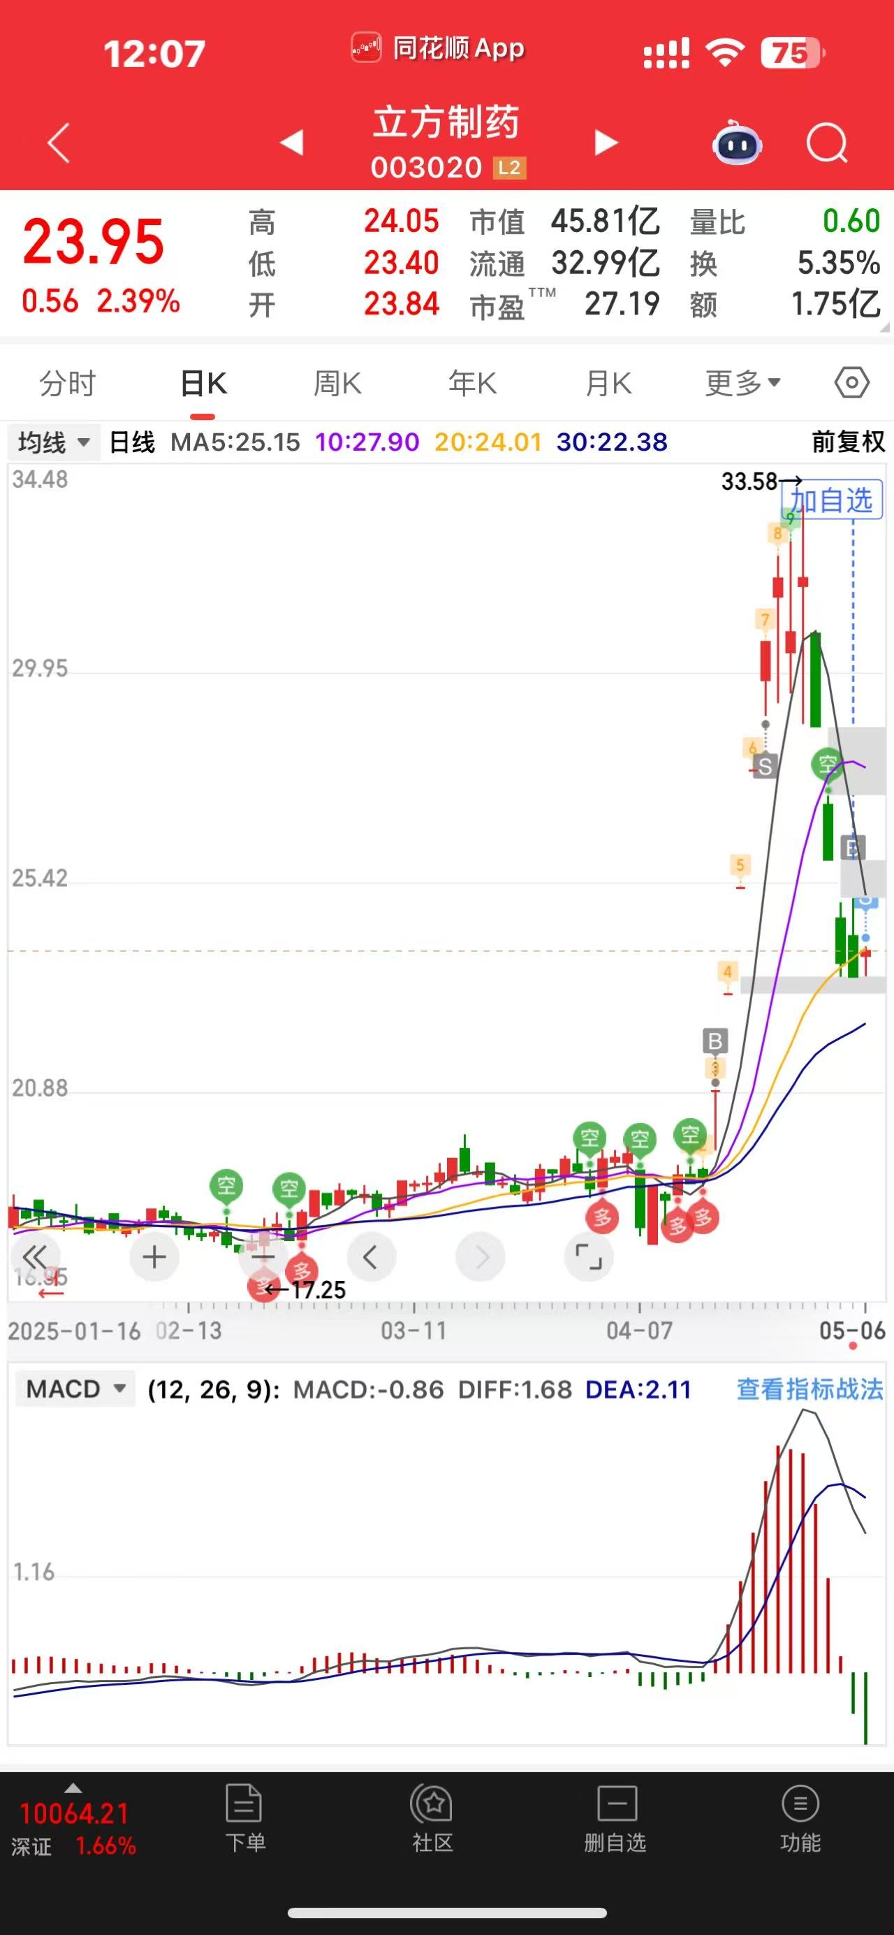Toggle 前复权 adjustment mode
This screenshot has height=1935, width=894.
(848, 442)
